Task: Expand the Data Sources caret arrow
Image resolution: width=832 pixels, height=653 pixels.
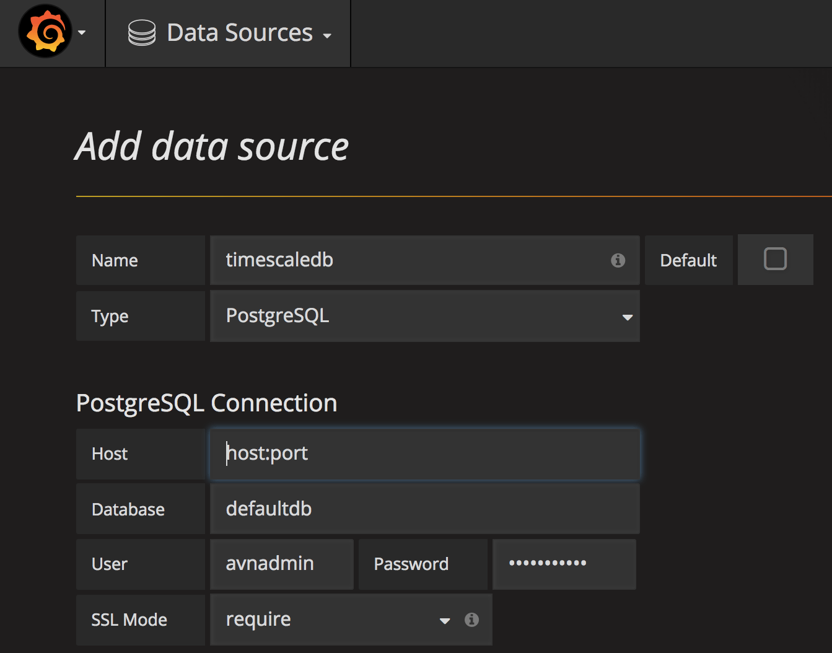Action: [x=327, y=36]
